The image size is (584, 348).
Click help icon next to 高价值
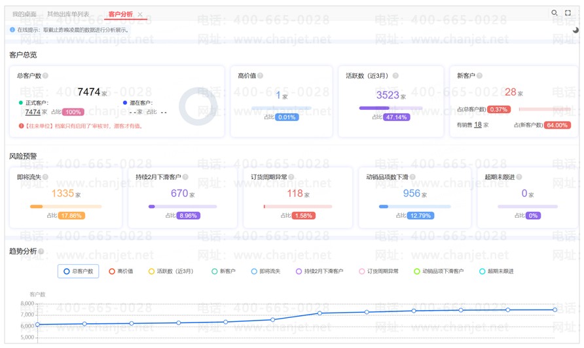(261, 76)
